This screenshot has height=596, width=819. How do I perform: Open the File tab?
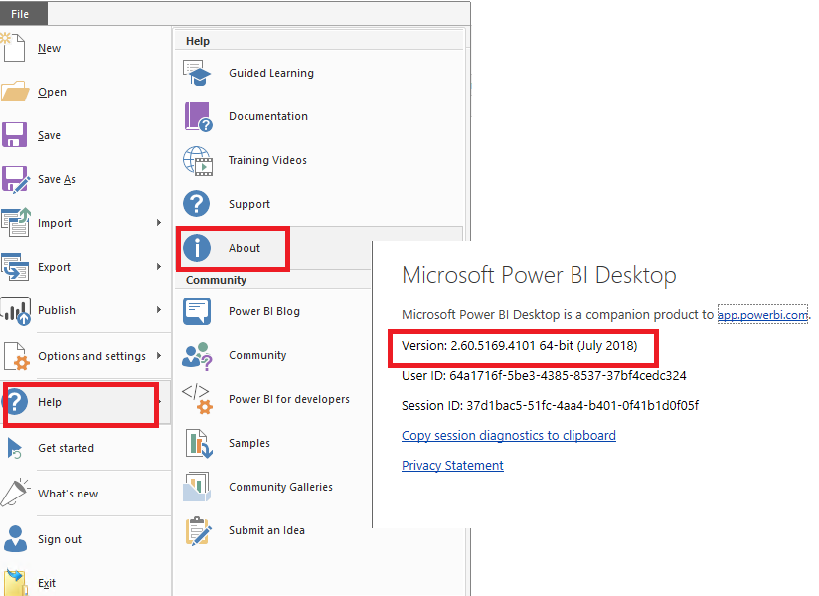pos(24,14)
